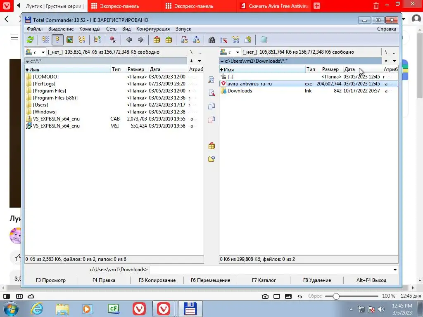Open right panel favorites asterisk button
This screenshot has width=423, height=317.
point(386,61)
